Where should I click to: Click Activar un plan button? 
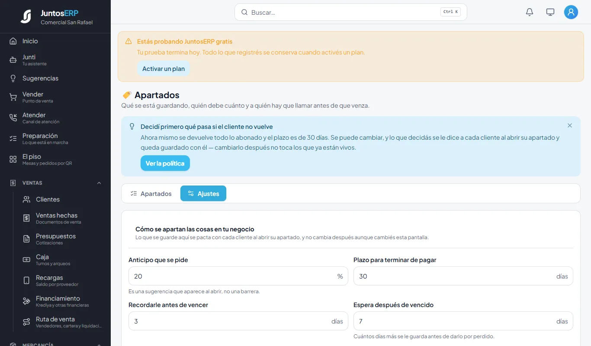click(x=164, y=69)
